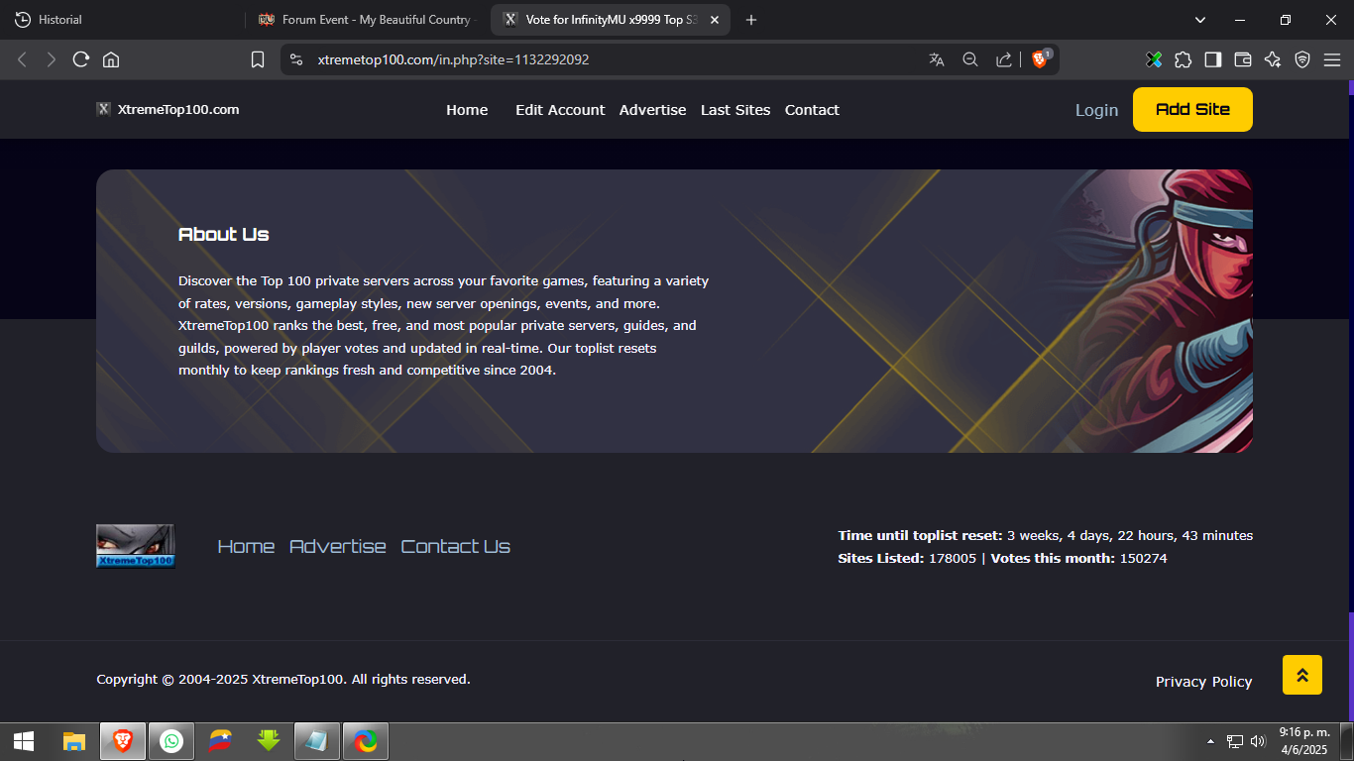Screen dimensions: 1354x761
Task: Open Contact in the top navigation
Action: 812,110
